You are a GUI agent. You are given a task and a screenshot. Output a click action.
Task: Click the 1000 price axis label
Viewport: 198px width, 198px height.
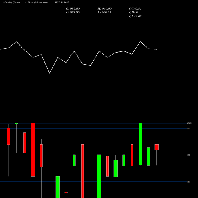[189, 123]
